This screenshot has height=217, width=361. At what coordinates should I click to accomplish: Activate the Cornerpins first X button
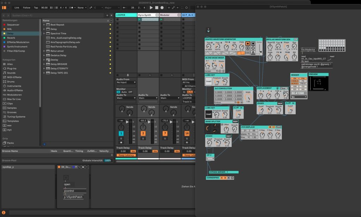pyautogui.click(x=222, y=178)
